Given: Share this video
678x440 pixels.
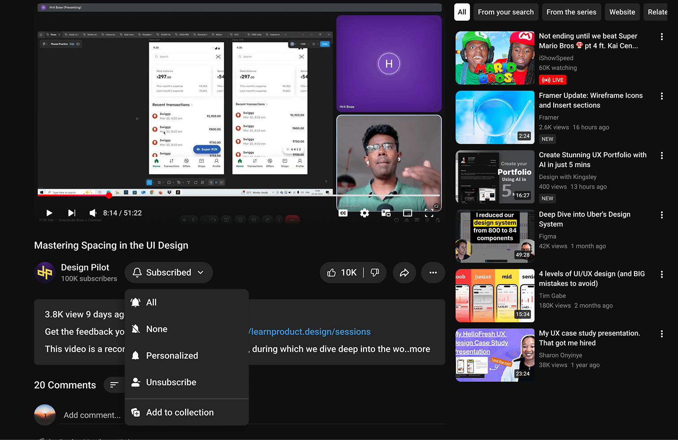Looking at the screenshot, I should (404, 272).
